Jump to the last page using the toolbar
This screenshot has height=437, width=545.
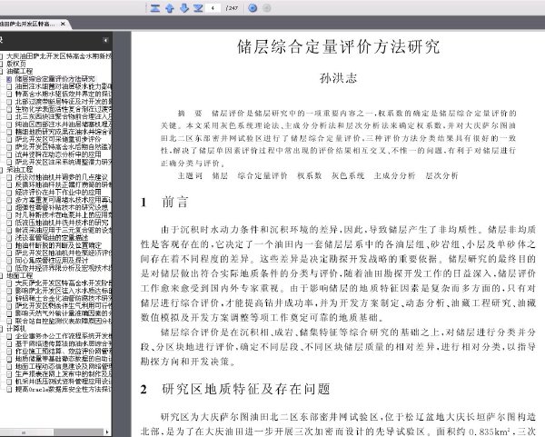(x=198, y=8)
